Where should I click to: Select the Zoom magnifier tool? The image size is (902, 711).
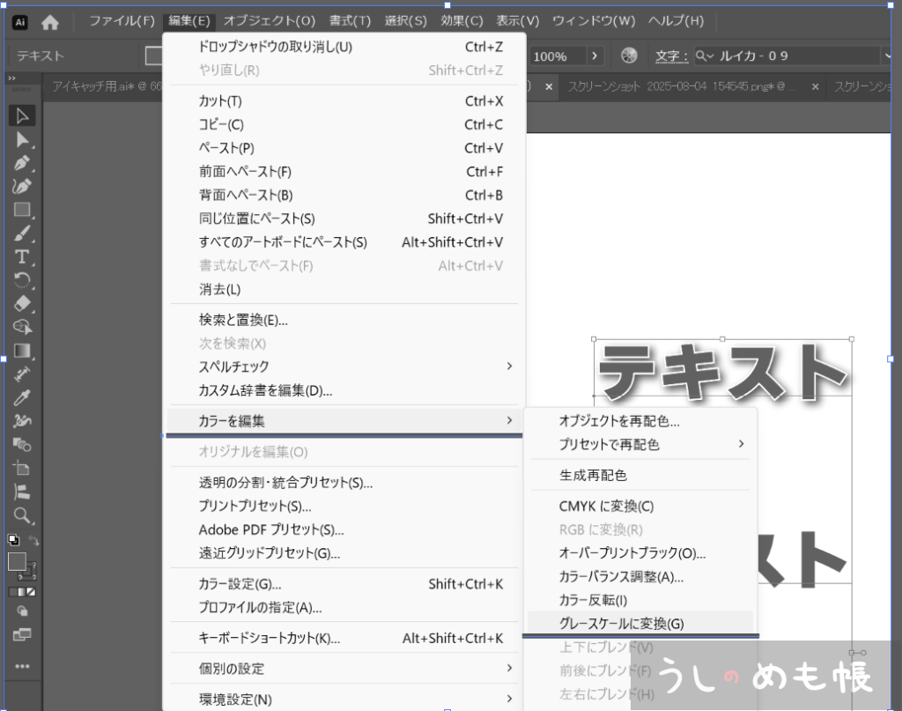point(22,515)
